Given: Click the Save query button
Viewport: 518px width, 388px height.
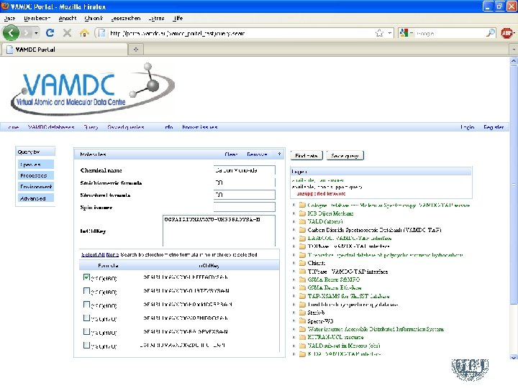Looking at the screenshot, I should pyautogui.click(x=345, y=155).
